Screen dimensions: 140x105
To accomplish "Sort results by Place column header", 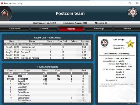I will tap(10, 70).
